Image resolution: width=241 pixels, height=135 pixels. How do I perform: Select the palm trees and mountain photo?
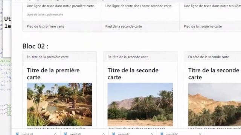[140, 105]
